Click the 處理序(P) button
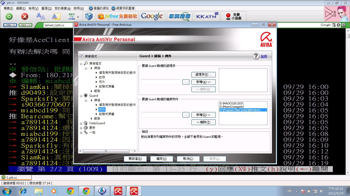 203,75
